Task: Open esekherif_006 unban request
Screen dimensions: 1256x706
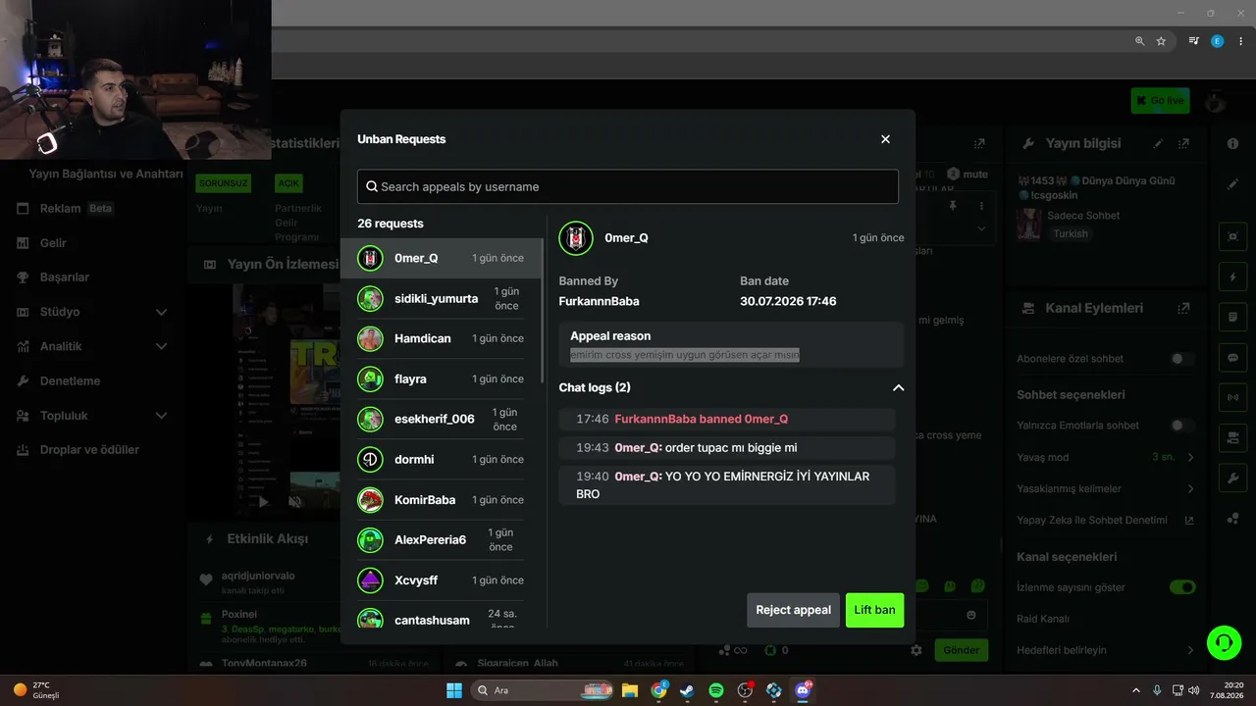Action: pos(441,419)
